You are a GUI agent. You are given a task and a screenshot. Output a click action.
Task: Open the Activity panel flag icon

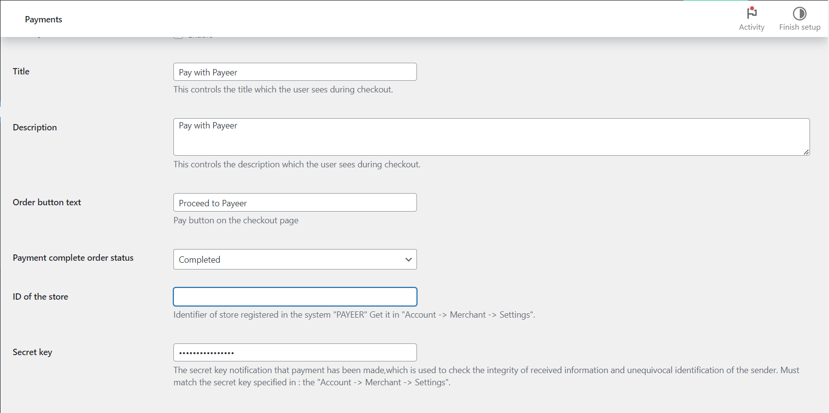[x=752, y=13]
